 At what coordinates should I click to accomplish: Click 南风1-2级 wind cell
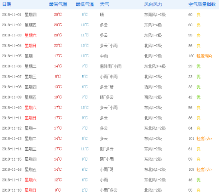pos(153,97)
